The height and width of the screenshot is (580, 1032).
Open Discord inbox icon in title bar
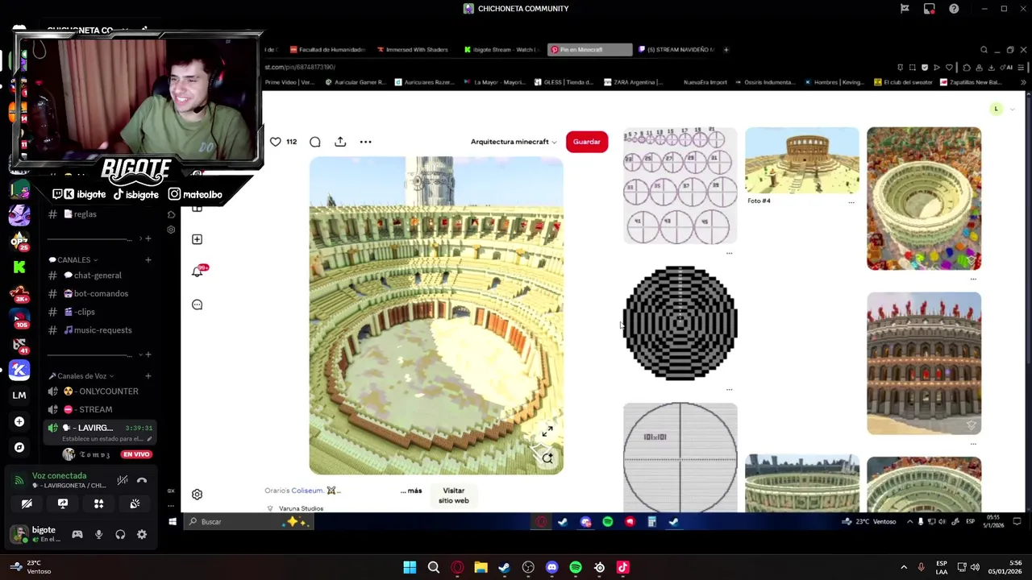[x=930, y=9]
